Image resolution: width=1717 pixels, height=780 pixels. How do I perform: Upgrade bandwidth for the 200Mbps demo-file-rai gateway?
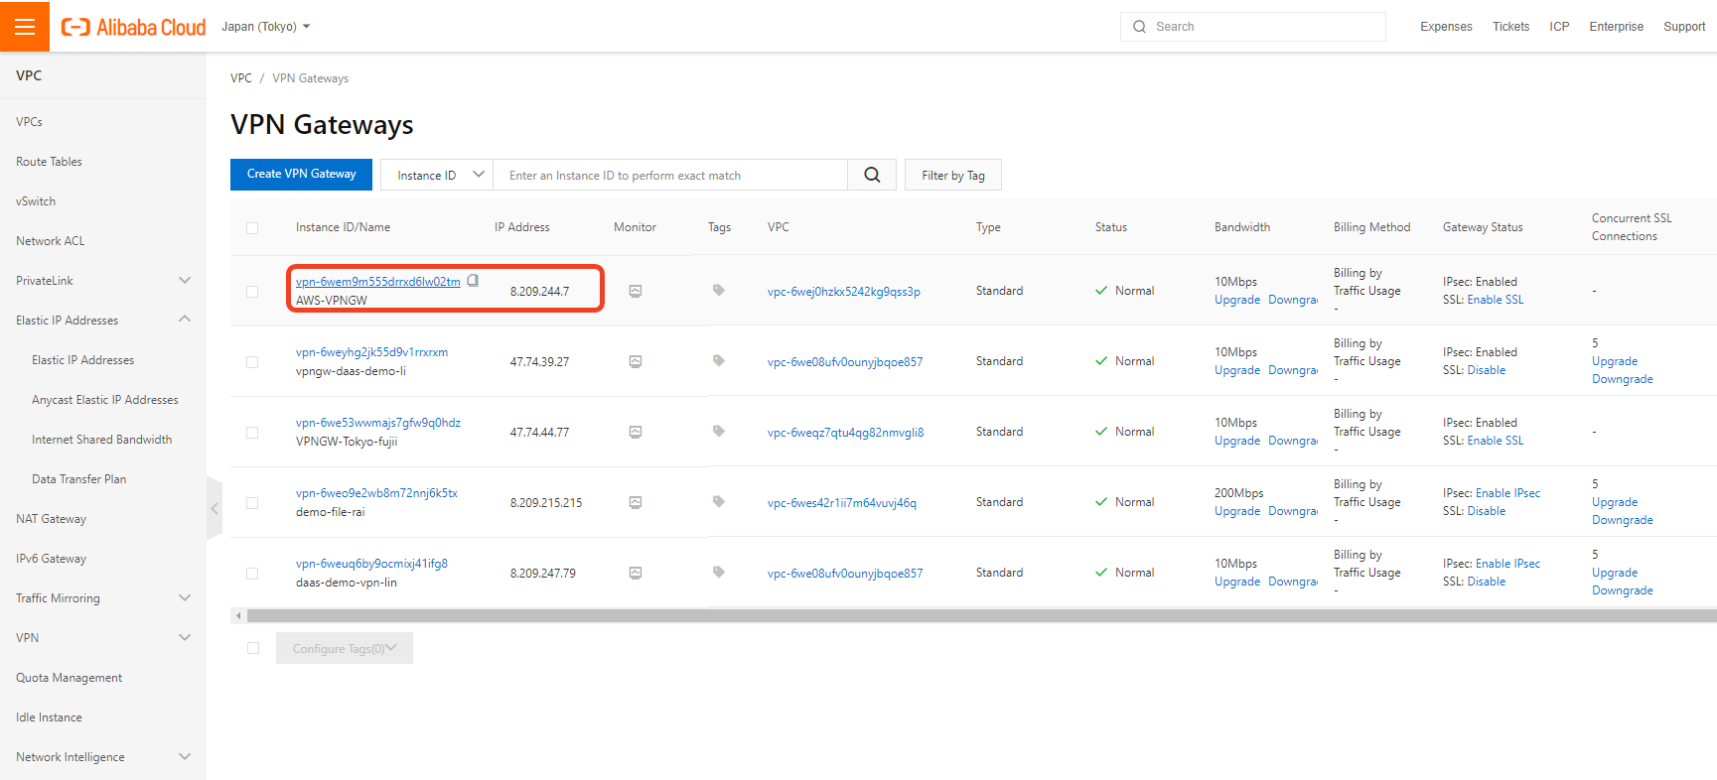[1237, 511]
